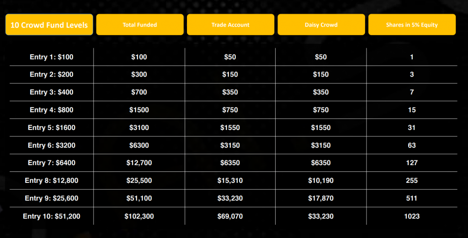
Task: Click the Entry 2: $200 row label
Action: (x=51, y=74)
